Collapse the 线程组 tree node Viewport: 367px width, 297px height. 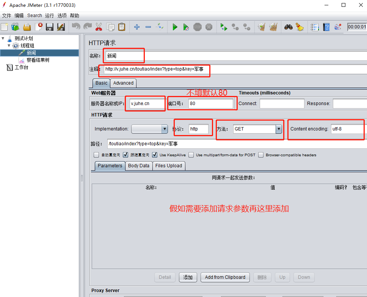[9, 46]
